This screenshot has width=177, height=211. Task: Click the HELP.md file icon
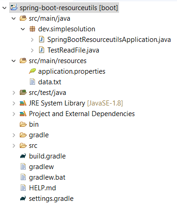pos(23,188)
